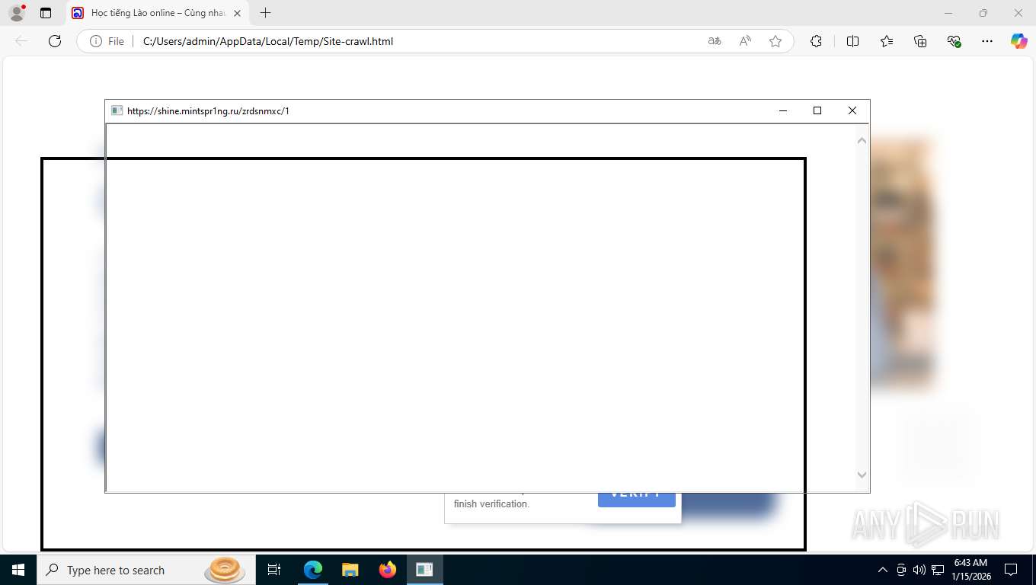Viewport: 1036px width, 585px height.
Task: Launch Firefox from the taskbar
Action: point(388,570)
